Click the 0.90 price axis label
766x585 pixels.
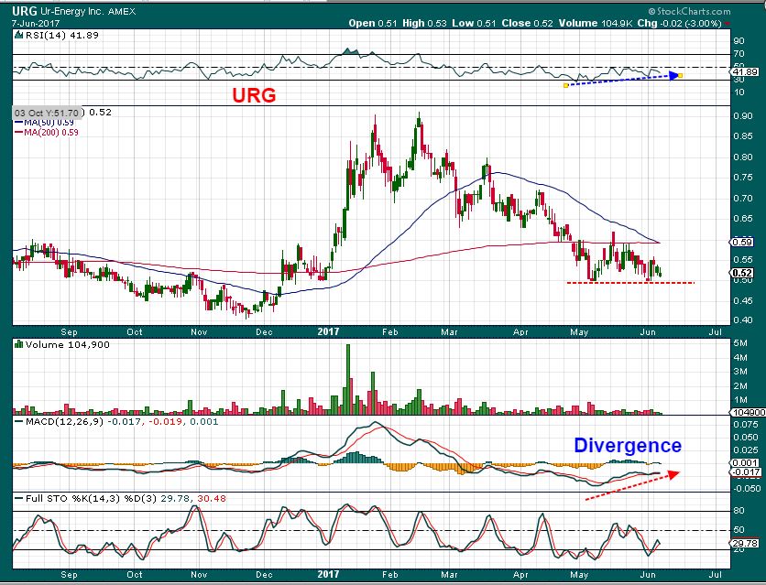point(742,116)
